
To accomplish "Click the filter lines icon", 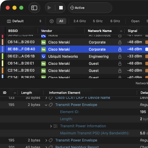I will [x=52, y=21].
